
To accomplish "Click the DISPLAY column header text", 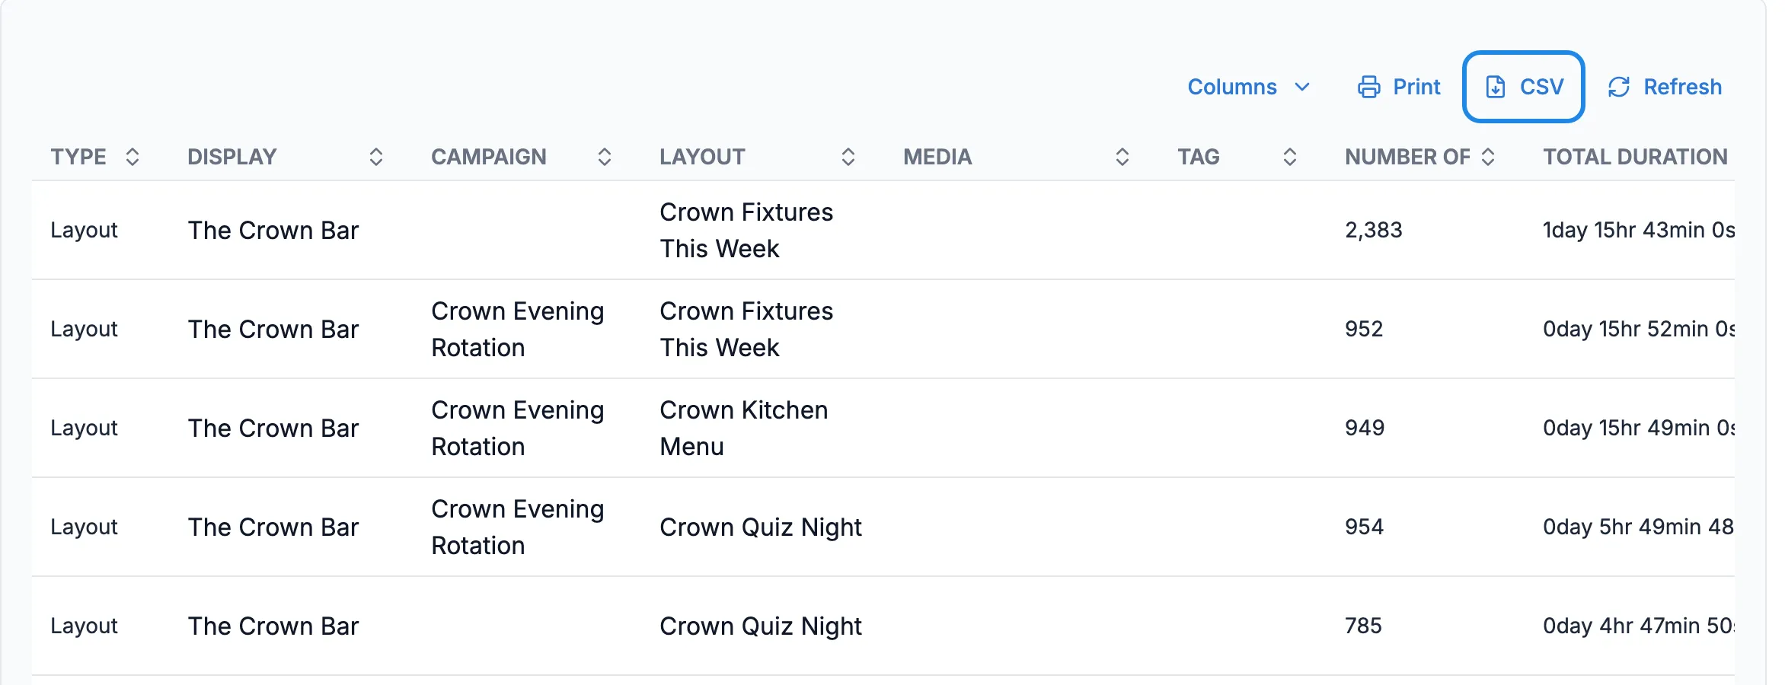I will pos(232,157).
